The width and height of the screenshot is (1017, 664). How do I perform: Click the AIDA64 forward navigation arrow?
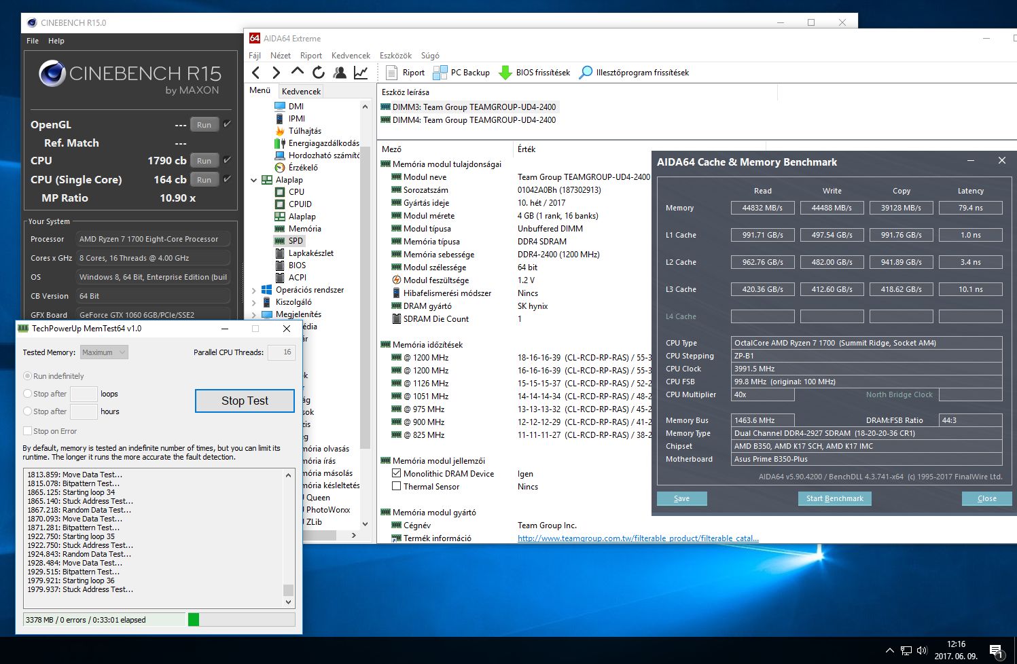[x=276, y=73]
